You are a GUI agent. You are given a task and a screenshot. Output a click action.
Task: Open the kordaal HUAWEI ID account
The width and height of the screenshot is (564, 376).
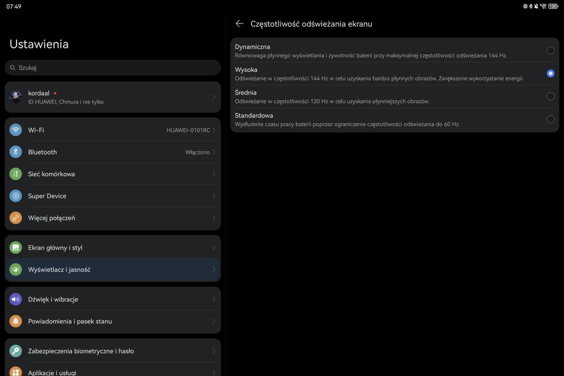coord(113,97)
